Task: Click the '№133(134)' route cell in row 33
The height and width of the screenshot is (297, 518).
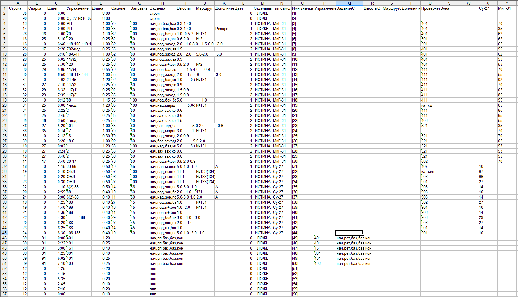Action: tap(206, 171)
